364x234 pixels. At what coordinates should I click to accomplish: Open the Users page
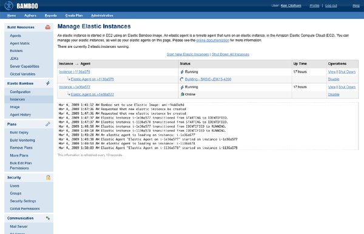click(x=15, y=186)
